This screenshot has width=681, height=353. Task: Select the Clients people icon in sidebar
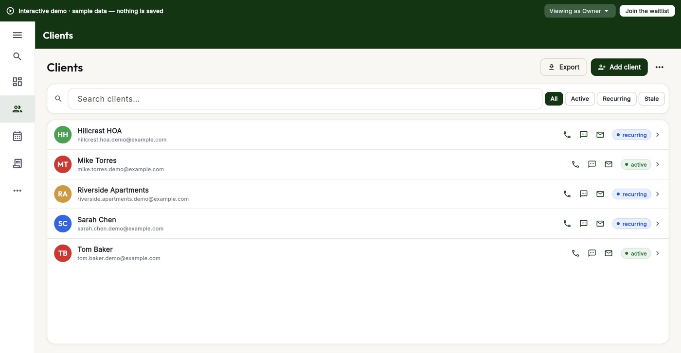point(18,109)
